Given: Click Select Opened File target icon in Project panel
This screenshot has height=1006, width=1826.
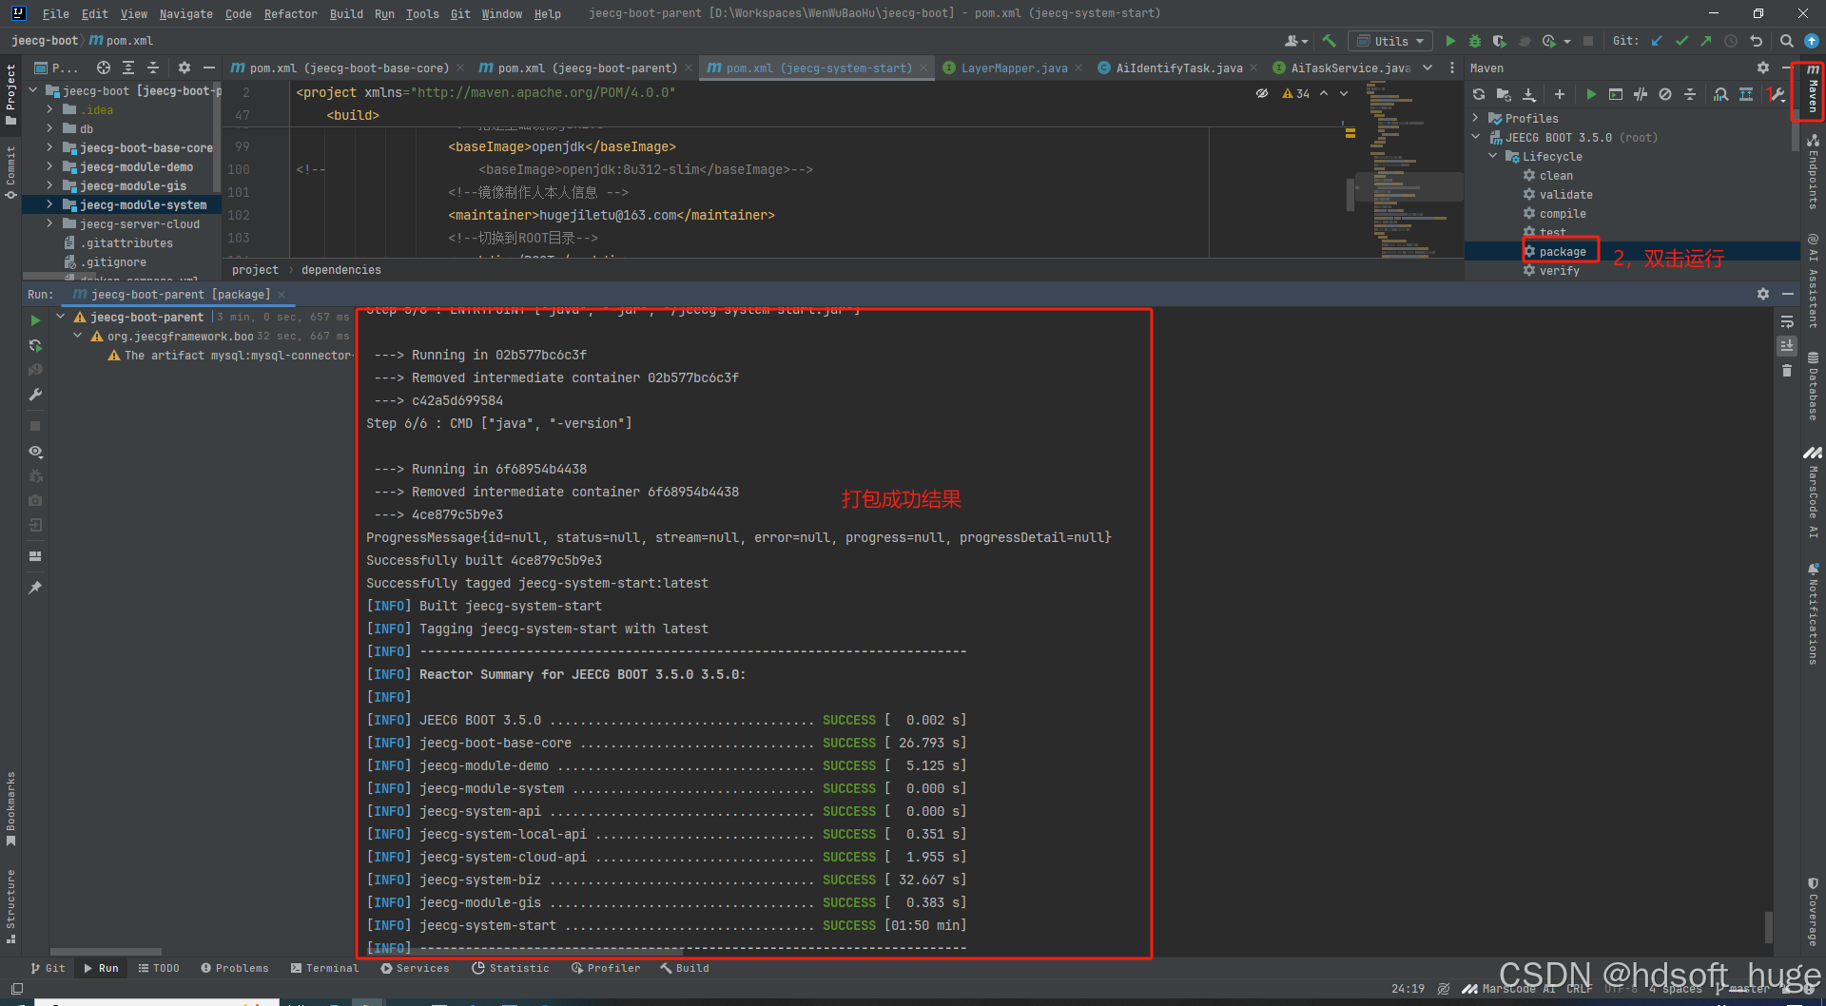Looking at the screenshot, I should pos(104,68).
